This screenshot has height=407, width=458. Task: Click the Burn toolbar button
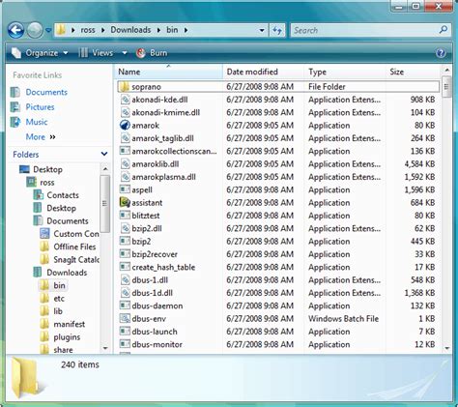[152, 53]
